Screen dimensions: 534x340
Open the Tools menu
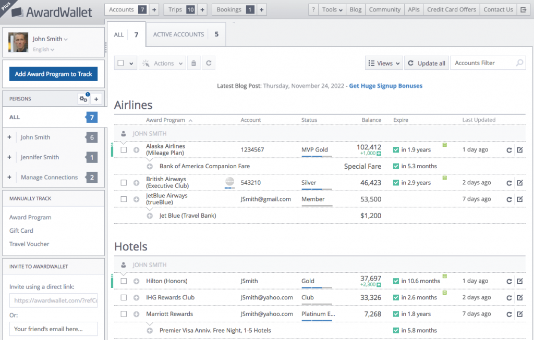coord(332,9)
